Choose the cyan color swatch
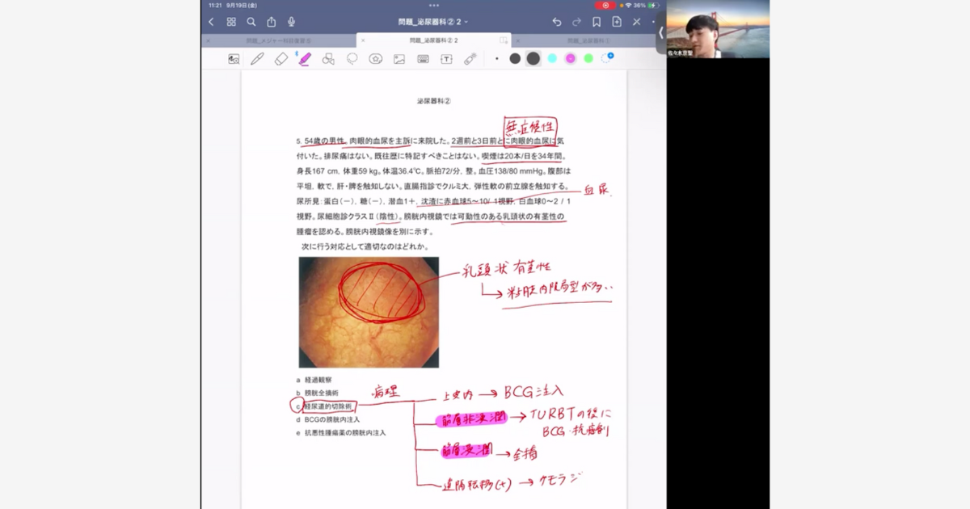 552,58
